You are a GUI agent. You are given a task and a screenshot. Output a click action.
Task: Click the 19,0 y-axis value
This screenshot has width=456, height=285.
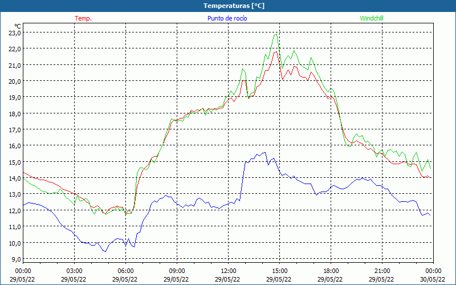coord(15,97)
